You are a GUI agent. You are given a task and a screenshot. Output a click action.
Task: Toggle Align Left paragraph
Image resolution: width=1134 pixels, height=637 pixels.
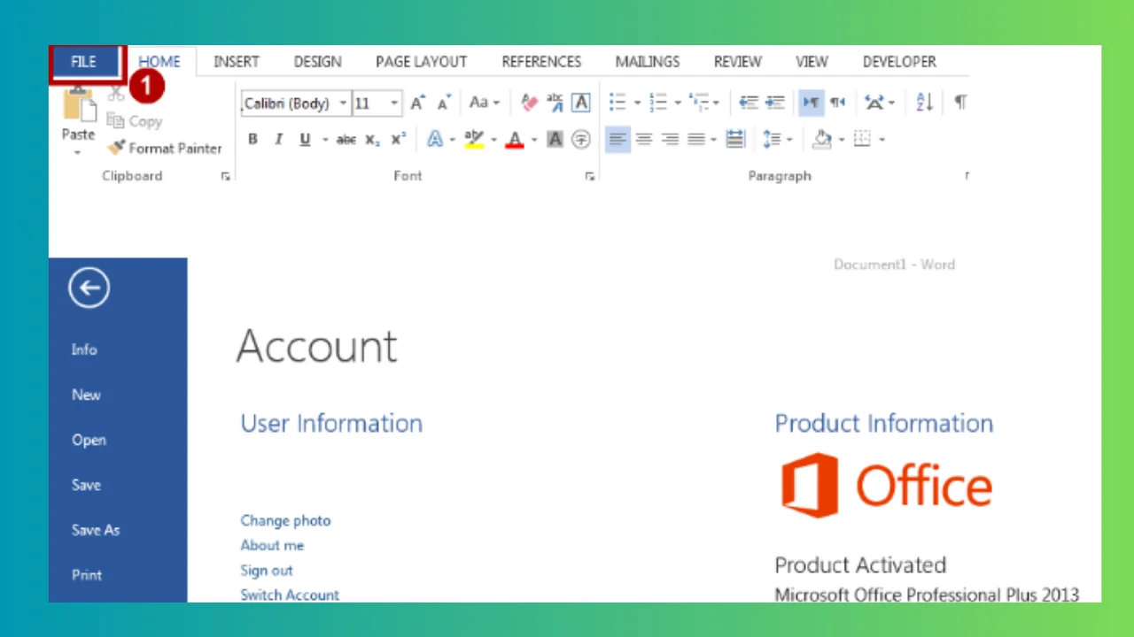coord(617,139)
